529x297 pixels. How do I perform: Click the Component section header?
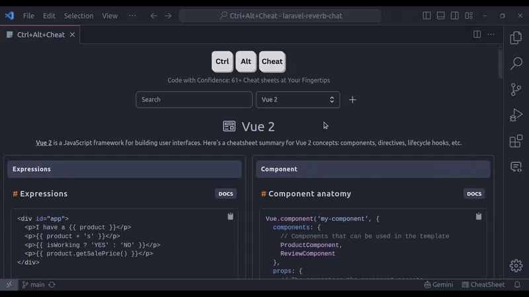tap(373, 169)
